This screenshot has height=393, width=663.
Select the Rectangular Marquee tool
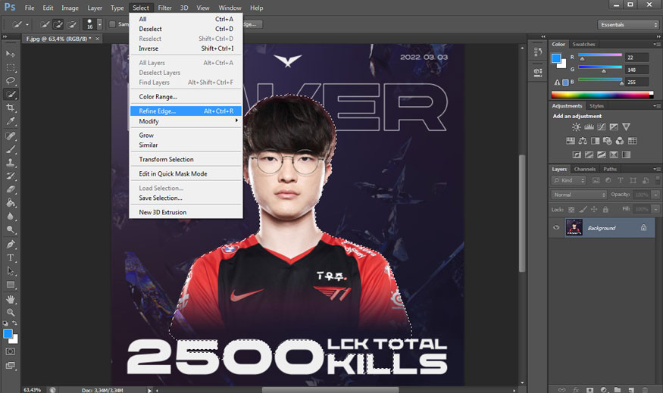pyautogui.click(x=11, y=67)
